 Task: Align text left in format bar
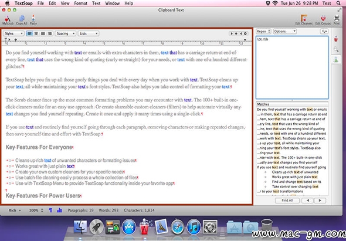[x=29, y=33]
